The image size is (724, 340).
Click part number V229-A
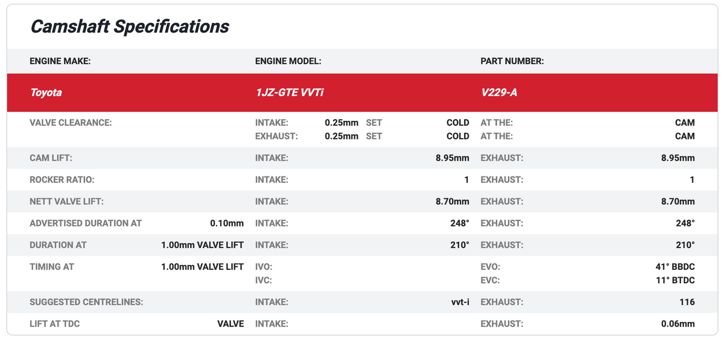coord(498,92)
